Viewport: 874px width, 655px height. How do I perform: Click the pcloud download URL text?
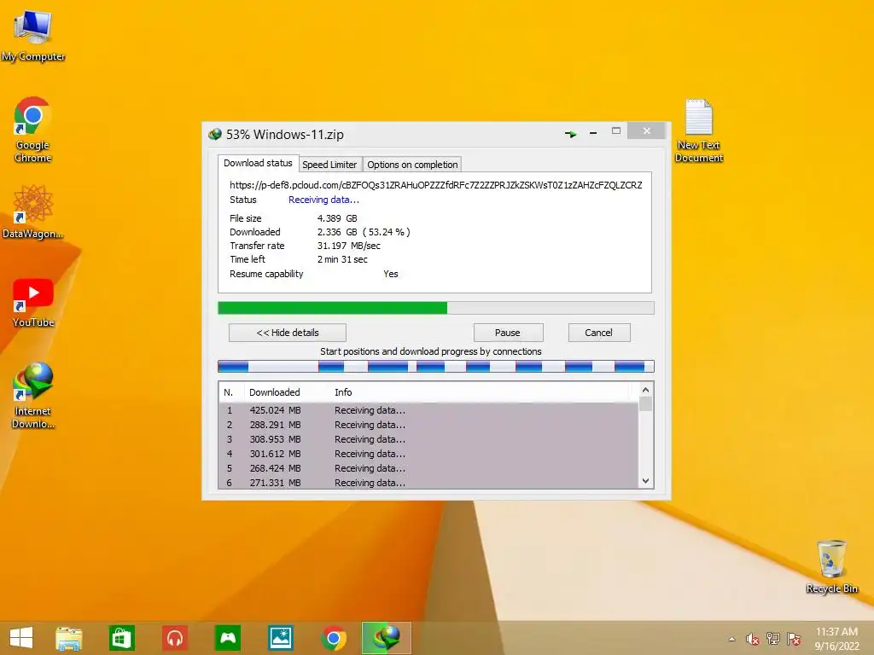(436, 185)
